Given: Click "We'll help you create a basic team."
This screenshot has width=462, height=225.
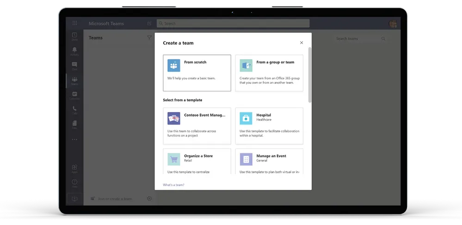Looking at the screenshot, I should click(191, 78).
